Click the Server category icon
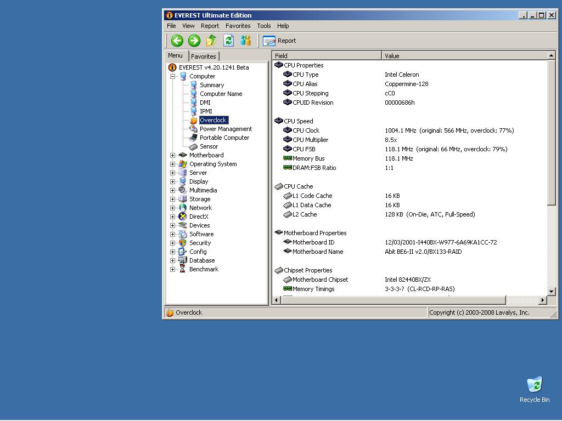Viewport: 562px width, 421px height. tap(183, 173)
